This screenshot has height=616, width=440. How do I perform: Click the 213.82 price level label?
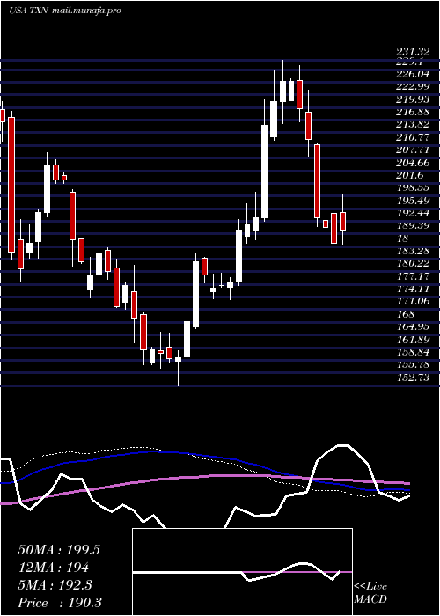click(x=413, y=125)
